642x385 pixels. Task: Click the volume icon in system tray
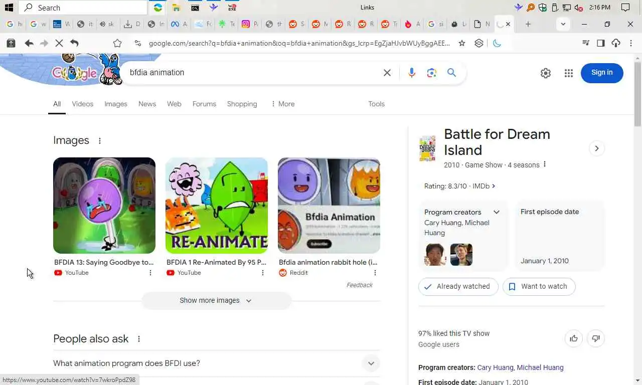coord(578,8)
